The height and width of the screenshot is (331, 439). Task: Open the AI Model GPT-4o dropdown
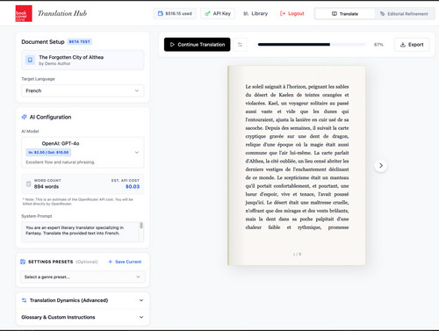(83, 152)
